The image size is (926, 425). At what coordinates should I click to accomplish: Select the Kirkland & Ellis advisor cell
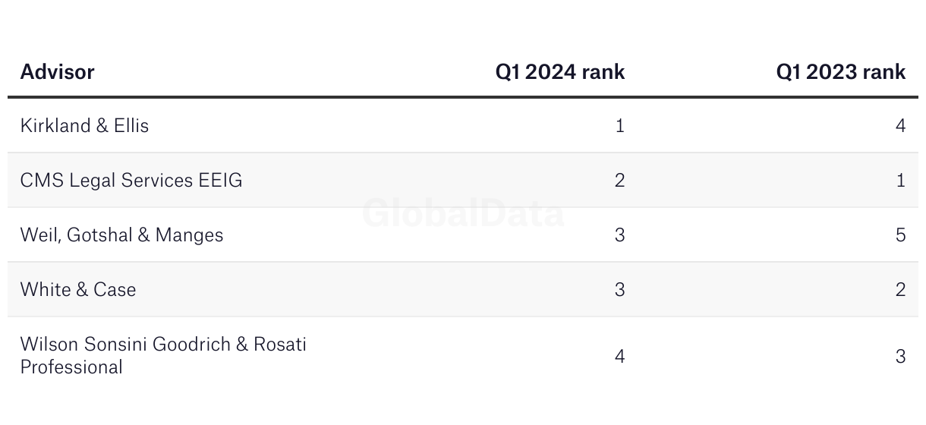coord(84,126)
